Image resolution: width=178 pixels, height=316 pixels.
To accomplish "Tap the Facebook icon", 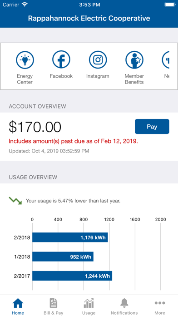I will pos(61,60).
